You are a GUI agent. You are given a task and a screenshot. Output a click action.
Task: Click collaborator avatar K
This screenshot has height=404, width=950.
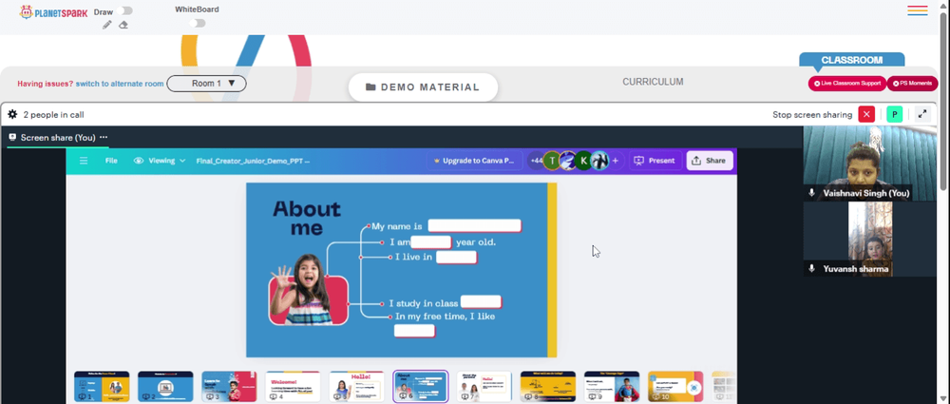point(583,161)
